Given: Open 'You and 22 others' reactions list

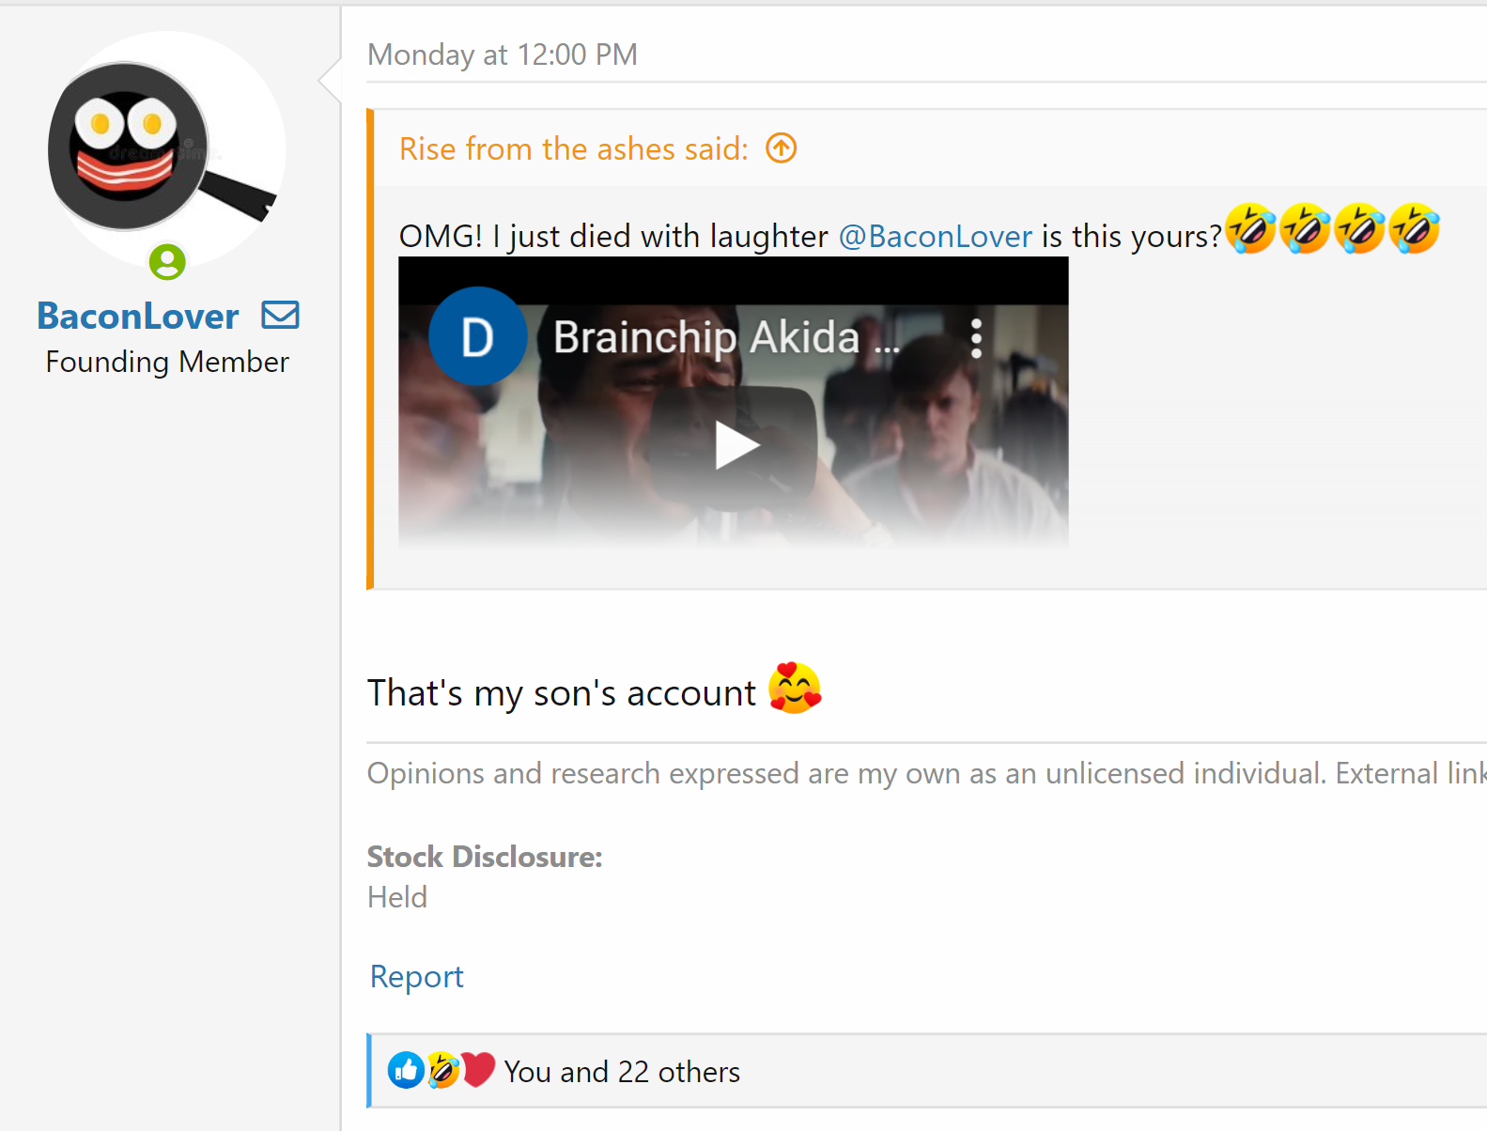Looking at the screenshot, I should 622,1072.
